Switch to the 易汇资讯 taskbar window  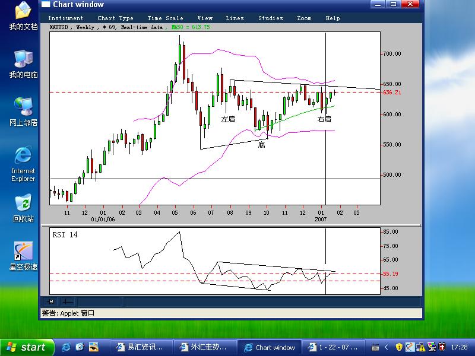point(141,347)
